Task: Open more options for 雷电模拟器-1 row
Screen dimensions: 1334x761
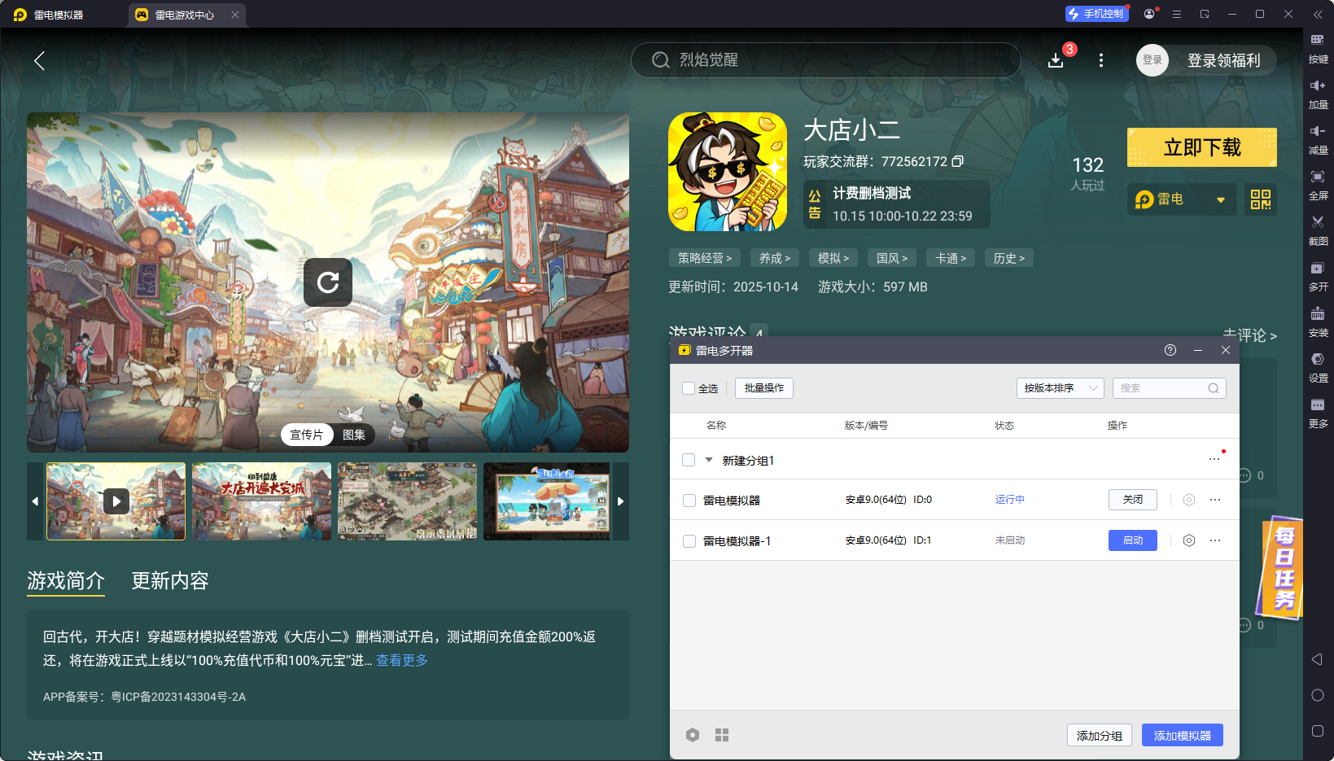Action: coord(1215,540)
